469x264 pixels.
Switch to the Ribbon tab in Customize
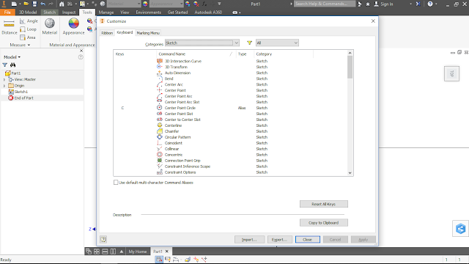pos(107,33)
